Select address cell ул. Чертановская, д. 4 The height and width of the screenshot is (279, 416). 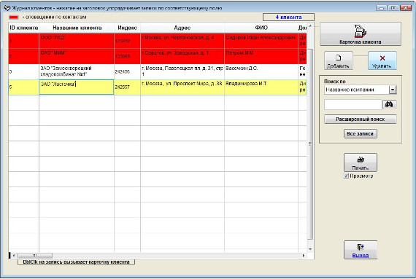(182, 41)
